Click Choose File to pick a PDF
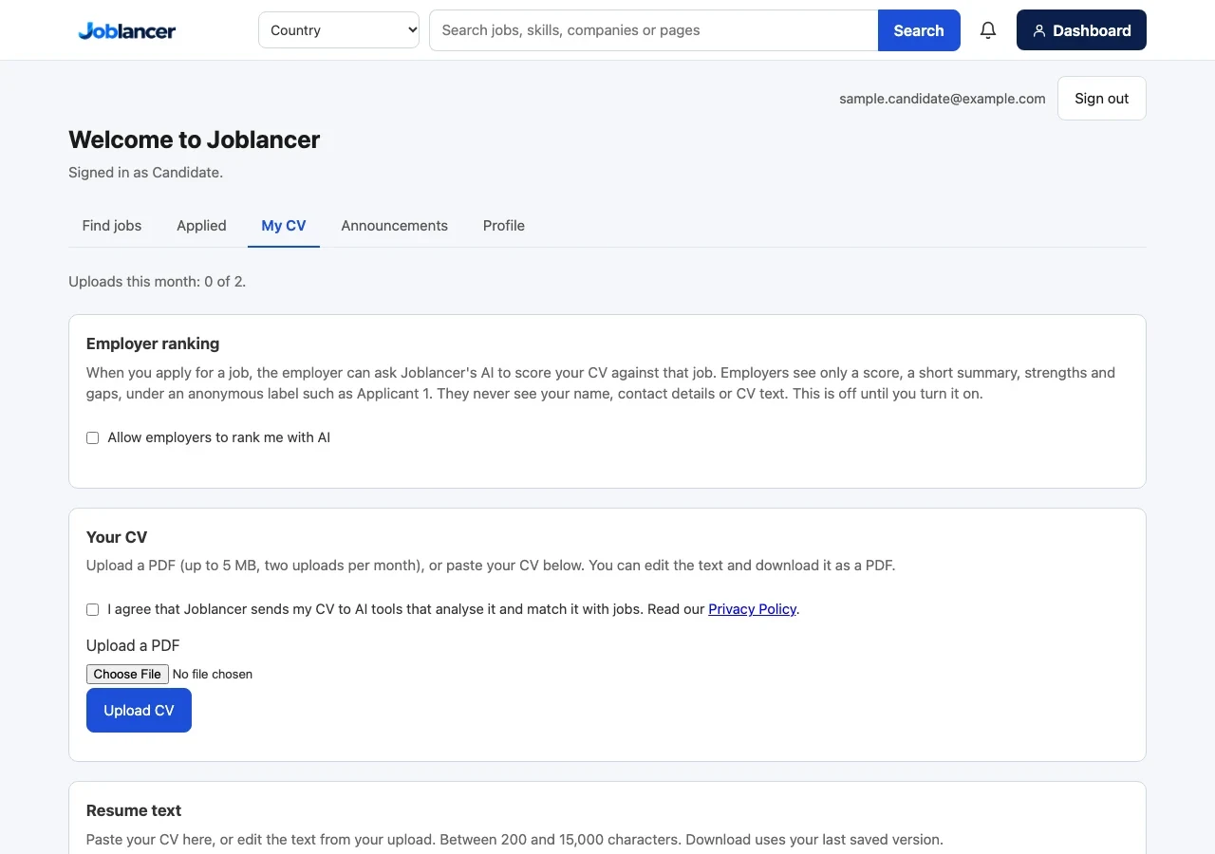This screenshot has height=854, width=1215. tap(127, 674)
